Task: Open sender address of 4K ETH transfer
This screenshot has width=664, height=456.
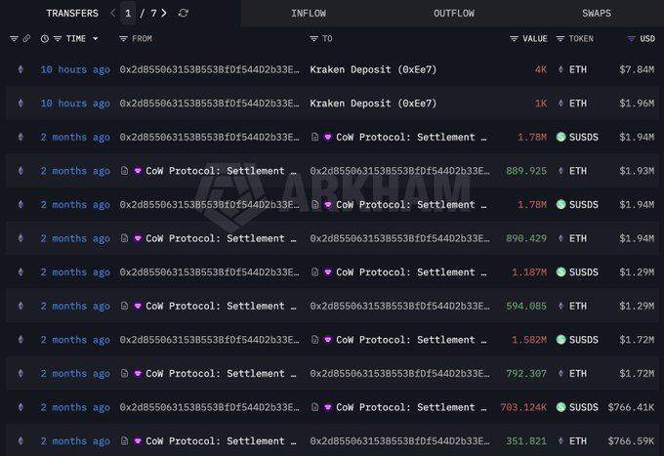Action: (x=209, y=69)
